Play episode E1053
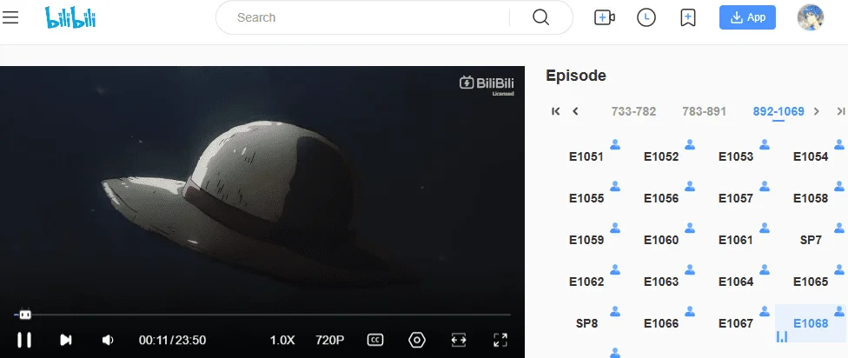Screen dimensions: 848x358 coord(736,156)
